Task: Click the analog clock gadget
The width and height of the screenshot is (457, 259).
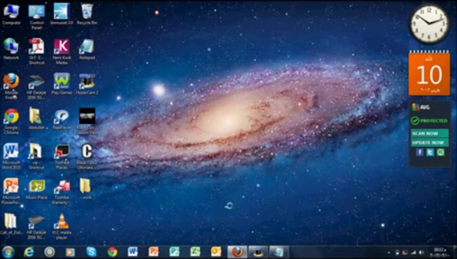Action: (429, 24)
